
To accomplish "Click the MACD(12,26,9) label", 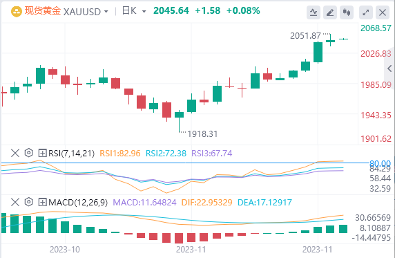I will 78,202.
